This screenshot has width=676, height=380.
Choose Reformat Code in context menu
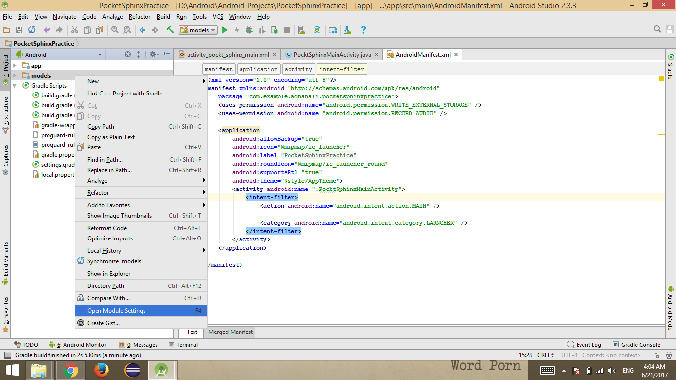tap(141, 228)
